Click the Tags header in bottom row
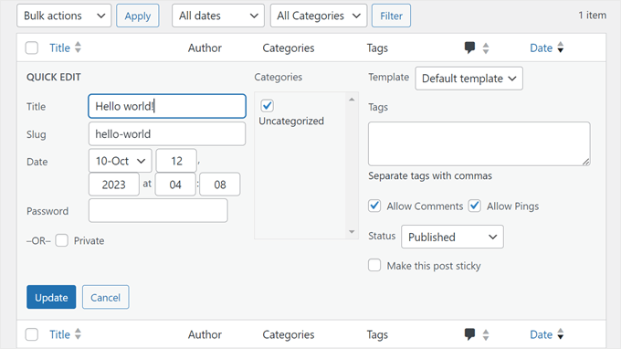This screenshot has width=621, height=349. [x=377, y=334]
